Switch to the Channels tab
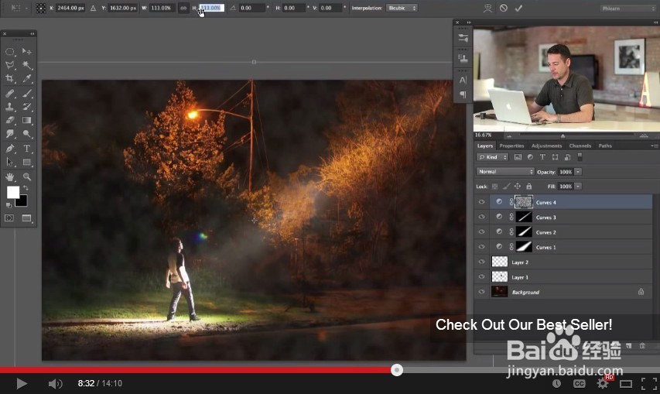 [580, 146]
